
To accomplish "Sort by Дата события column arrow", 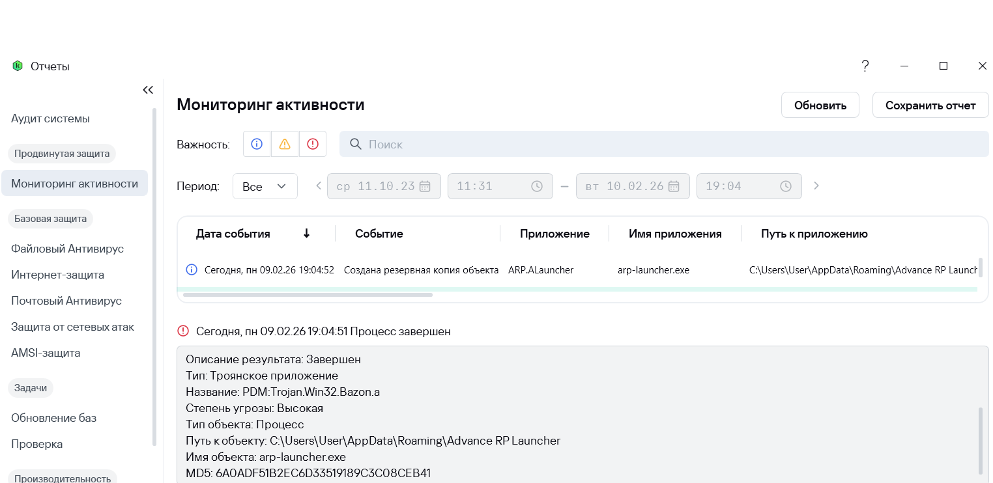I will click(306, 234).
